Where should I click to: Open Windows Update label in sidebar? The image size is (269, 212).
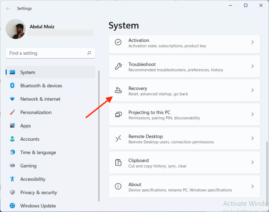coord(38,206)
